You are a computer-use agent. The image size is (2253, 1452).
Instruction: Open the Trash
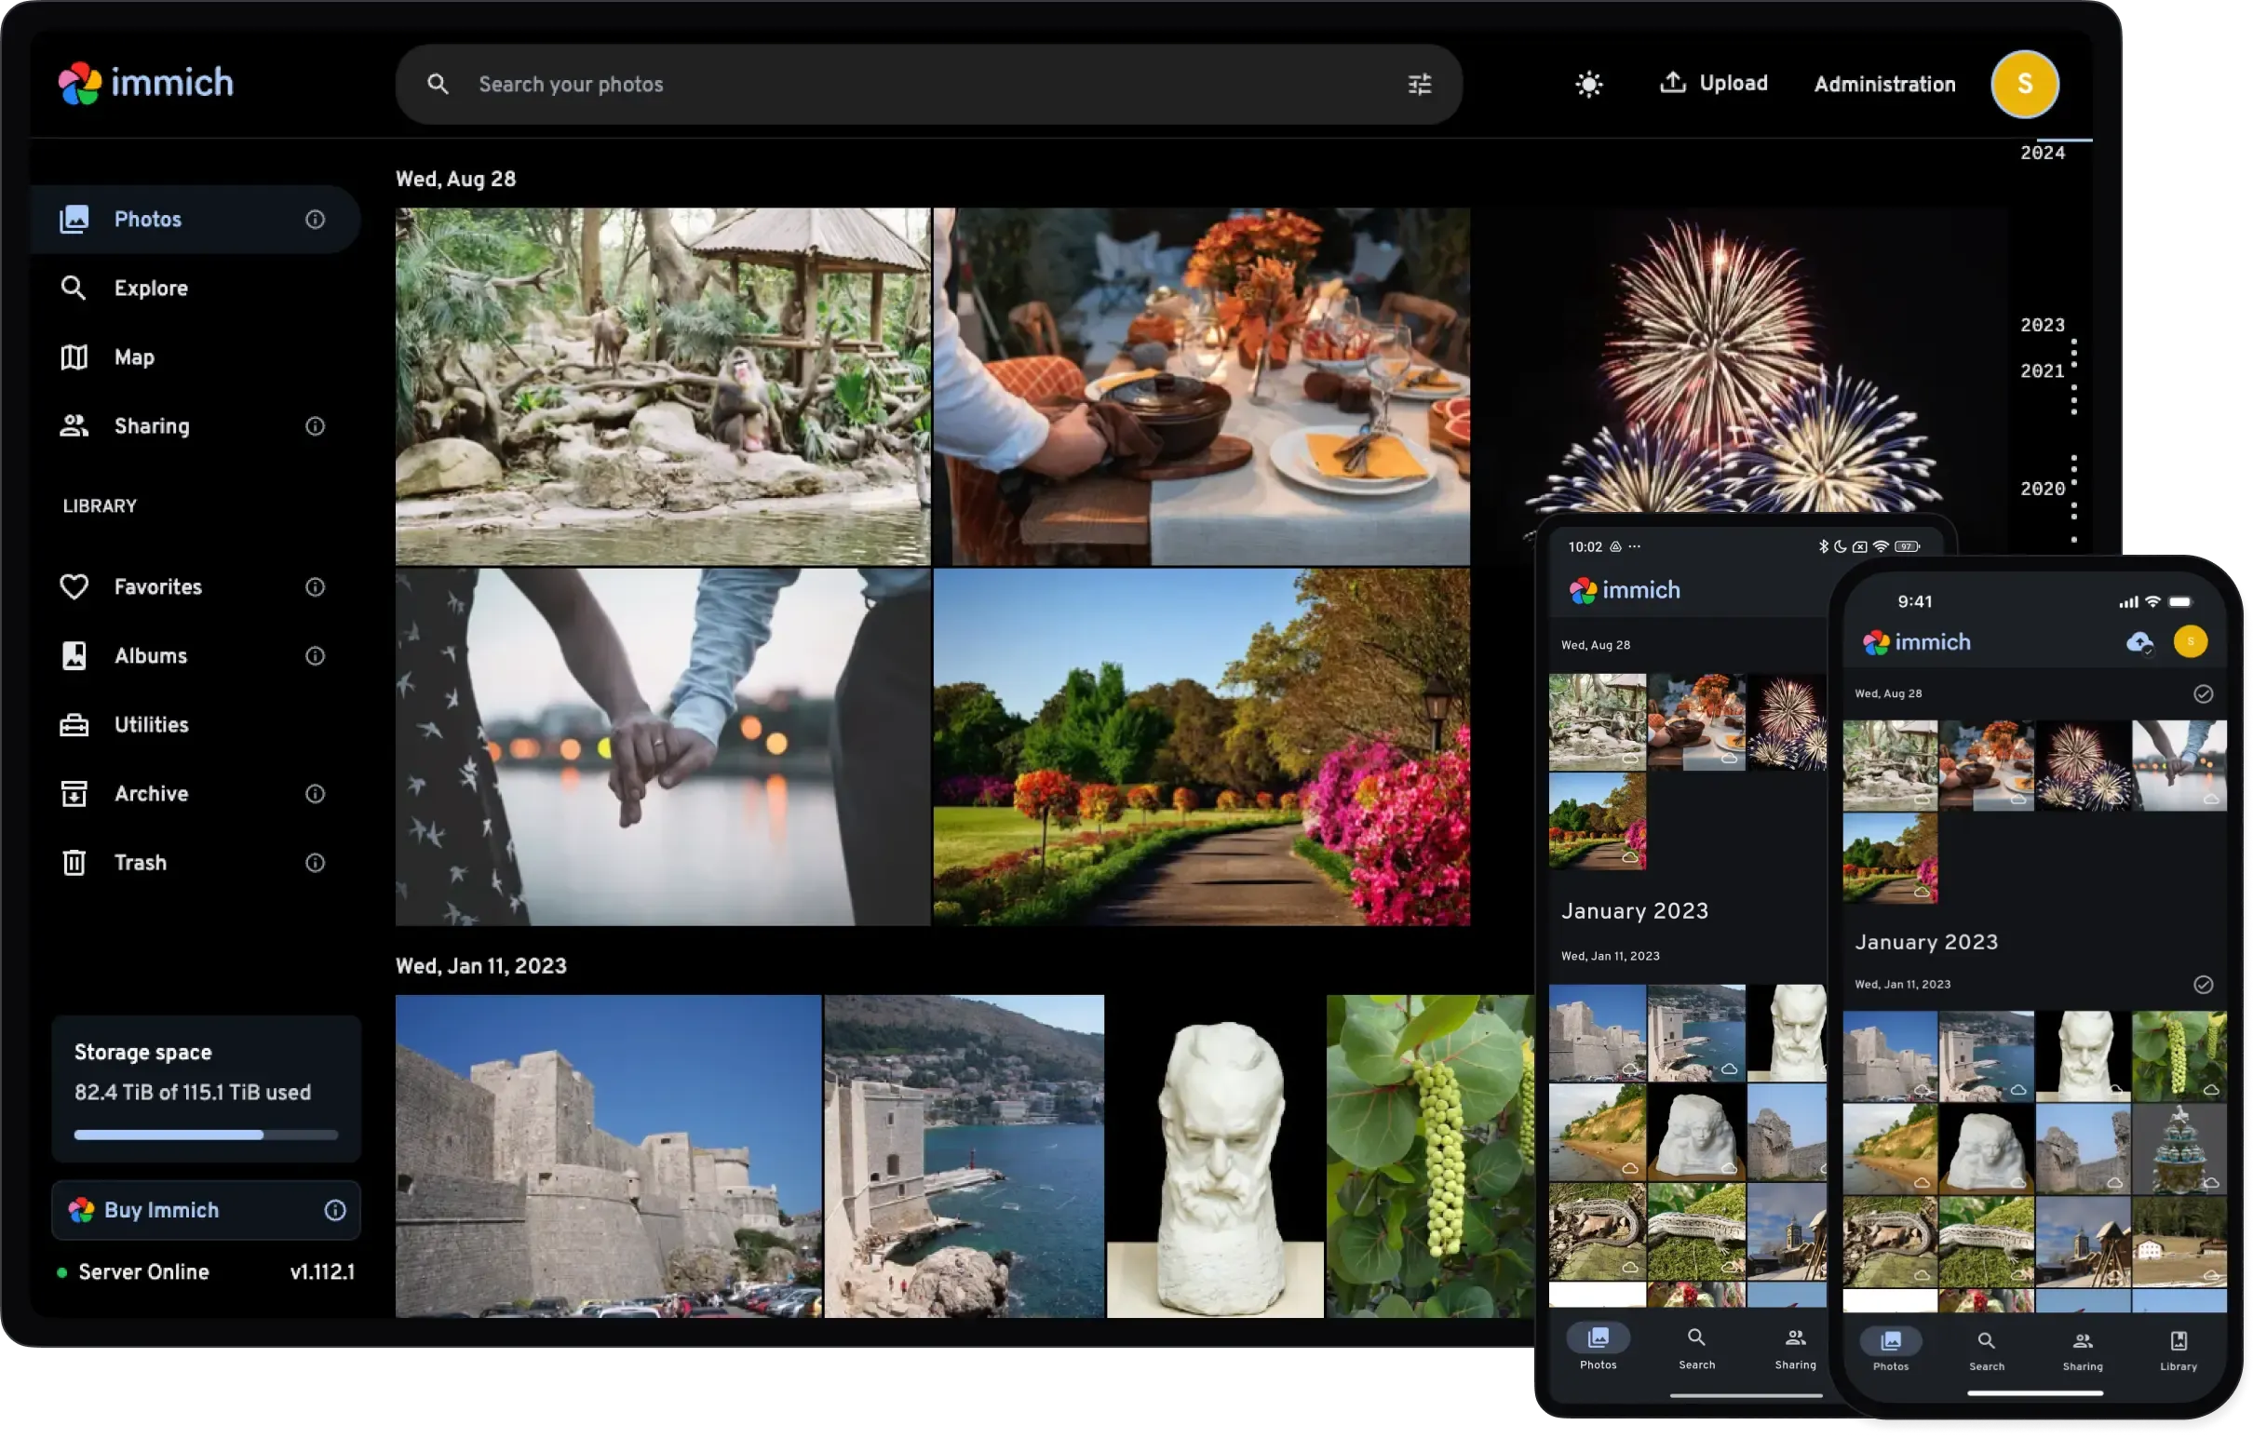point(140,862)
